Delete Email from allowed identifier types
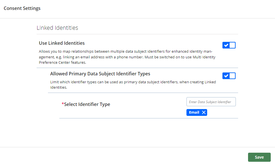The image size is (275, 166). point(204,112)
